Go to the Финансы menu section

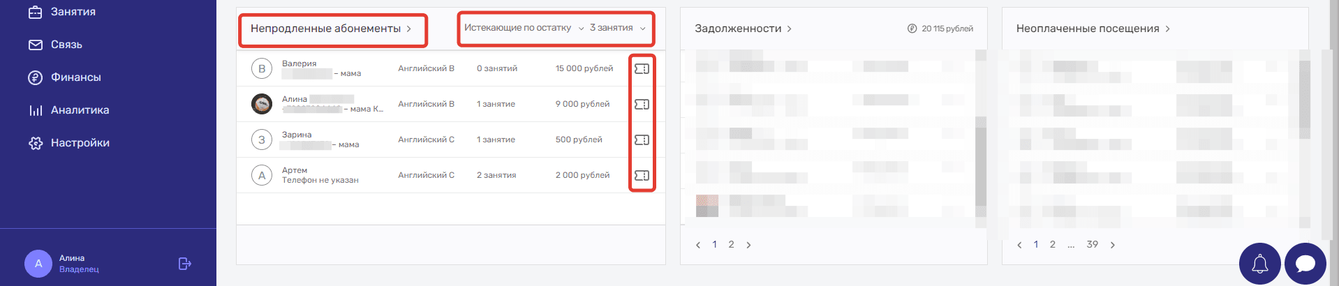(75, 77)
